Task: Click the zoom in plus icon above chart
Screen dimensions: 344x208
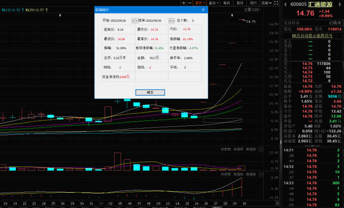Action: [x=183, y=3]
